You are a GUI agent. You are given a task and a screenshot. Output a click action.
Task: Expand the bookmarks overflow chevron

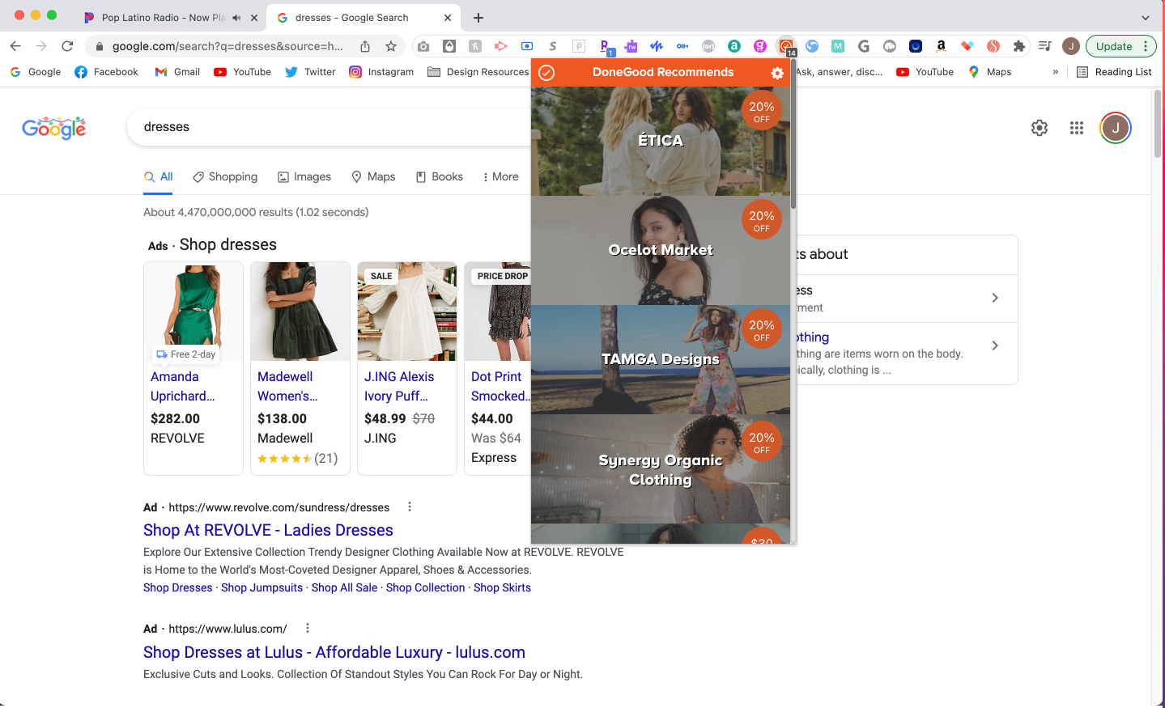(x=1055, y=72)
